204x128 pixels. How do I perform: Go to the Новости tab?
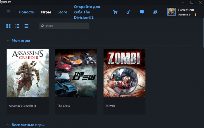coord(26,12)
